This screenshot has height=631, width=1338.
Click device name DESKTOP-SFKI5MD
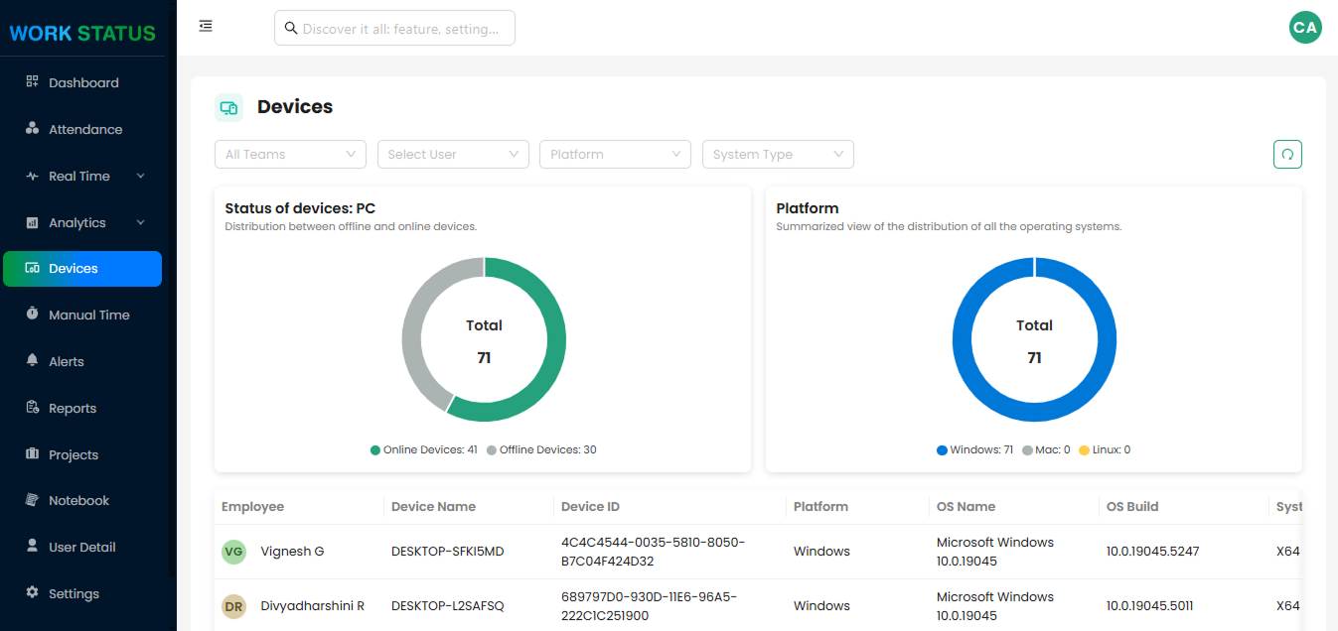point(448,552)
